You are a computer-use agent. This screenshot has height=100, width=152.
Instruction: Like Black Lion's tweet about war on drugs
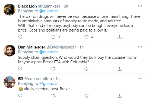86,37
